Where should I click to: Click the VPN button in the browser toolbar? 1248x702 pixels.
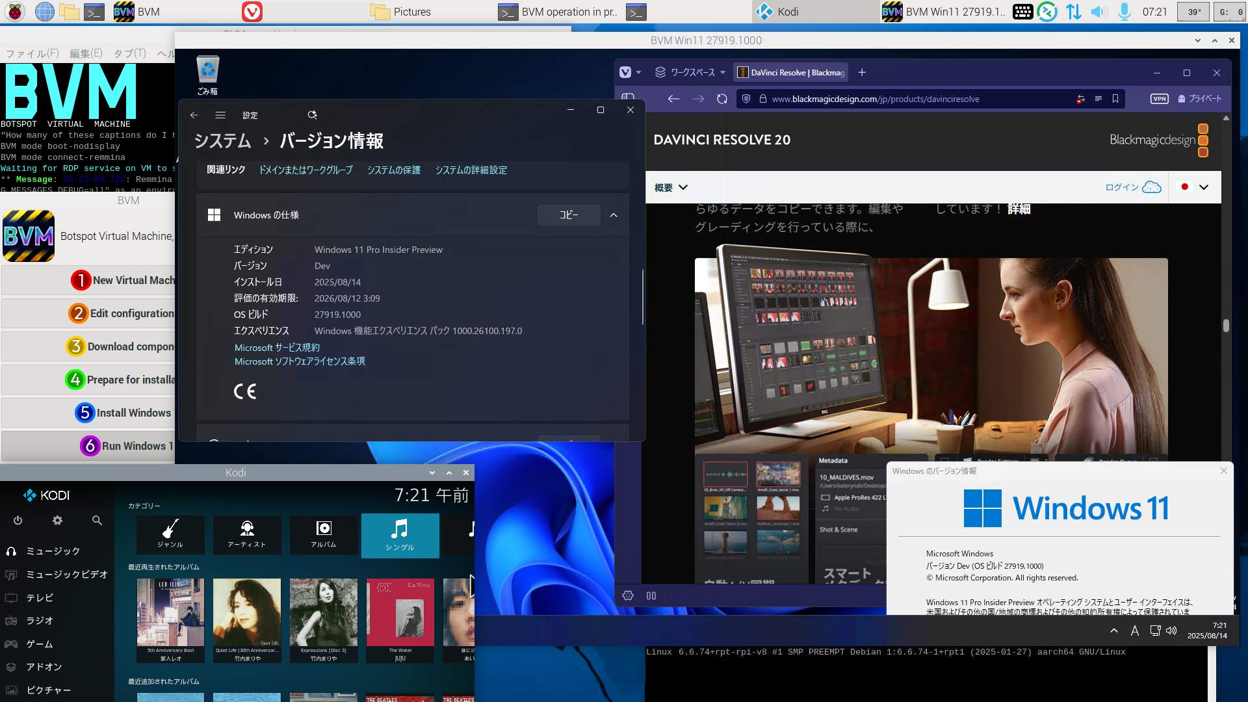point(1159,99)
